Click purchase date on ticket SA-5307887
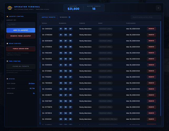Image resolution: width=169 pixels, height=131 pixels. point(133,101)
